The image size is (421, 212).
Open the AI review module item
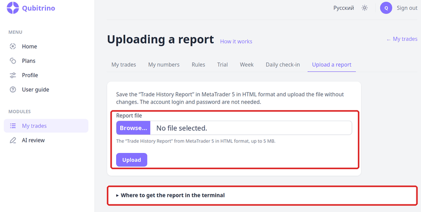46,140
